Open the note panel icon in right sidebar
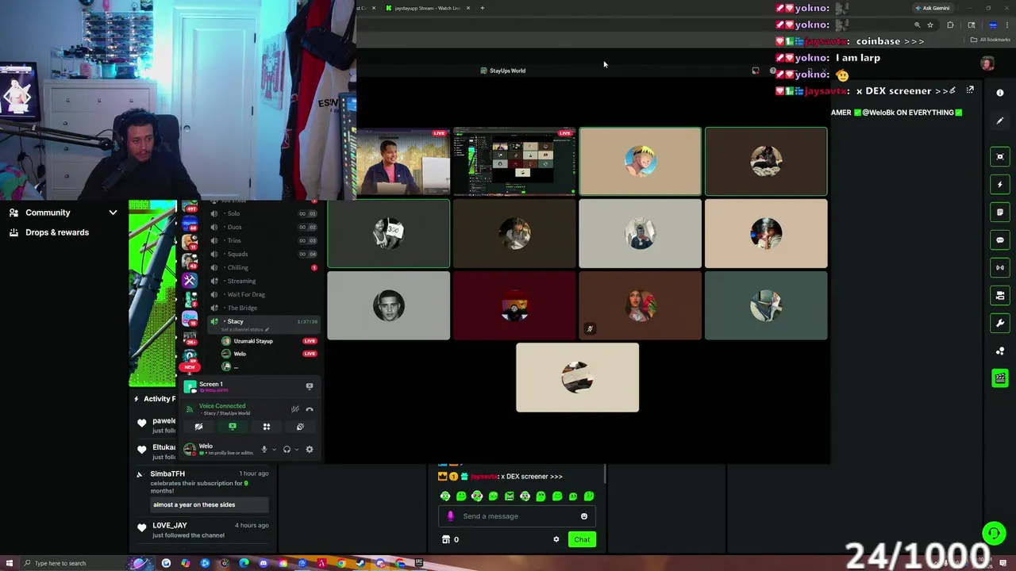1016x571 pixels. coord(1000,212)
